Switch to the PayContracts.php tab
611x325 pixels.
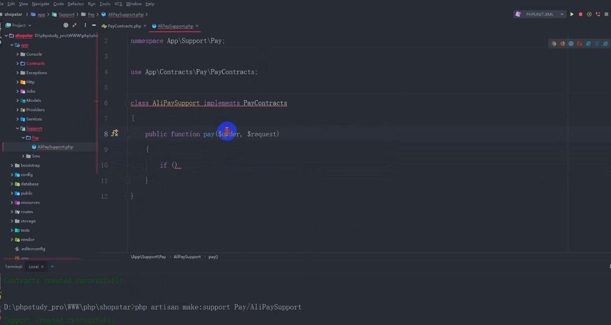pyautogui.click(x=124, y=26)
